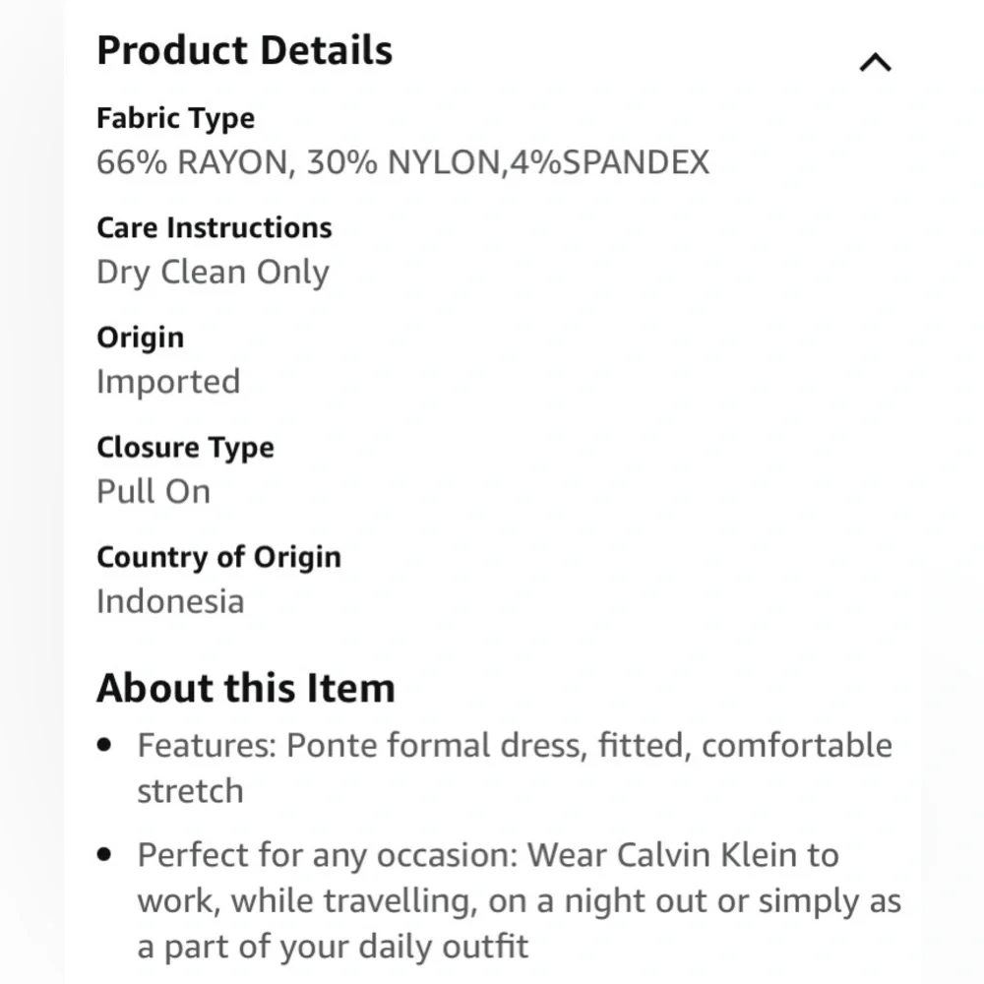Collapse the Product Details section chevron

pyautogui.click(x=875, y=63)
